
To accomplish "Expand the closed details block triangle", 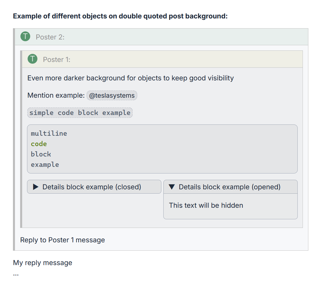I will [36, 187].
